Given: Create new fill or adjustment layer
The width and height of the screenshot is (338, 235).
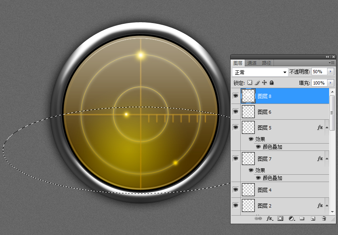Looking at the screenshot, I should (292, 218).
